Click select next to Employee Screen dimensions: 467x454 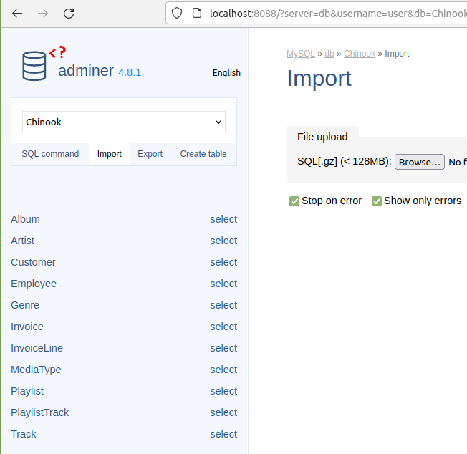[223, 284]
